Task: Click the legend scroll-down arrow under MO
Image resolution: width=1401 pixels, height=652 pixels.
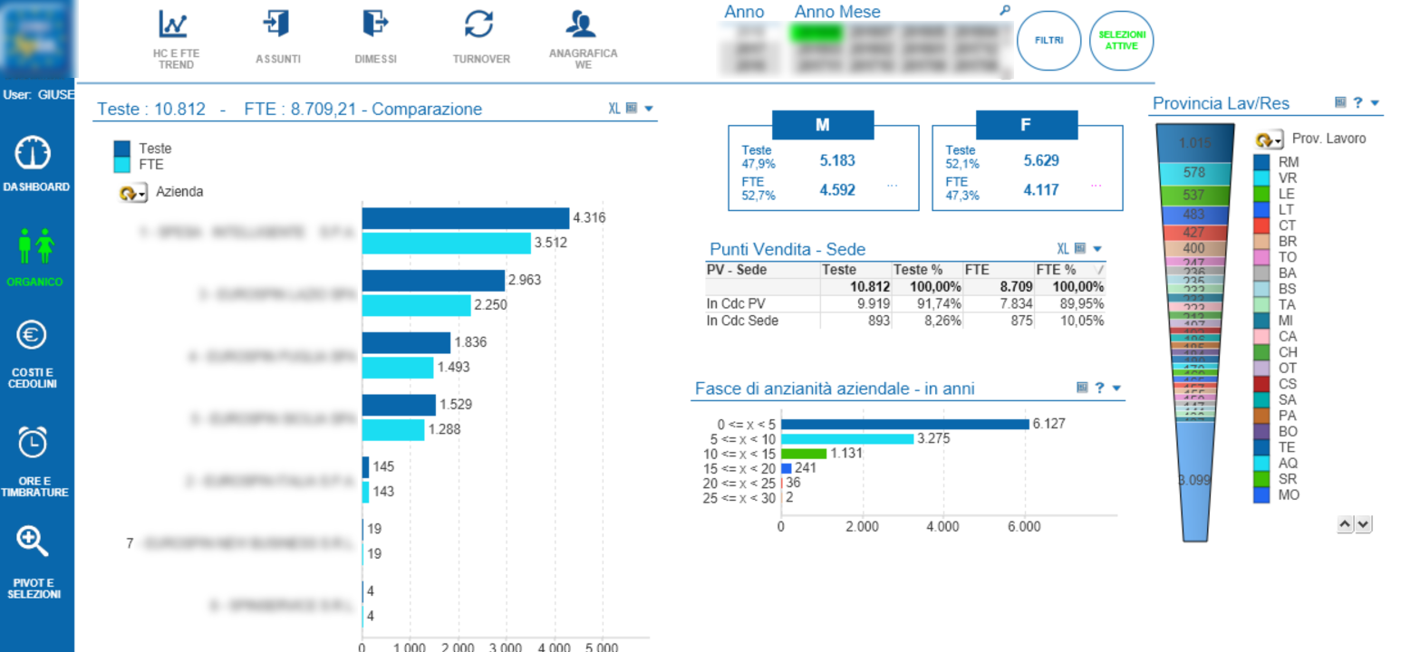Action: pos(1364,524)
